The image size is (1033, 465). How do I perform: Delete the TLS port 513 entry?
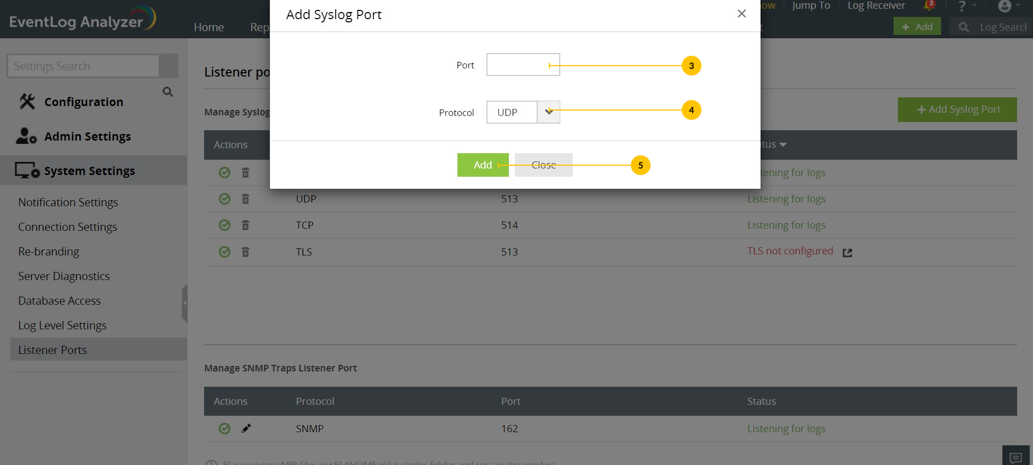pyautogui.click(x=246, y=252)
